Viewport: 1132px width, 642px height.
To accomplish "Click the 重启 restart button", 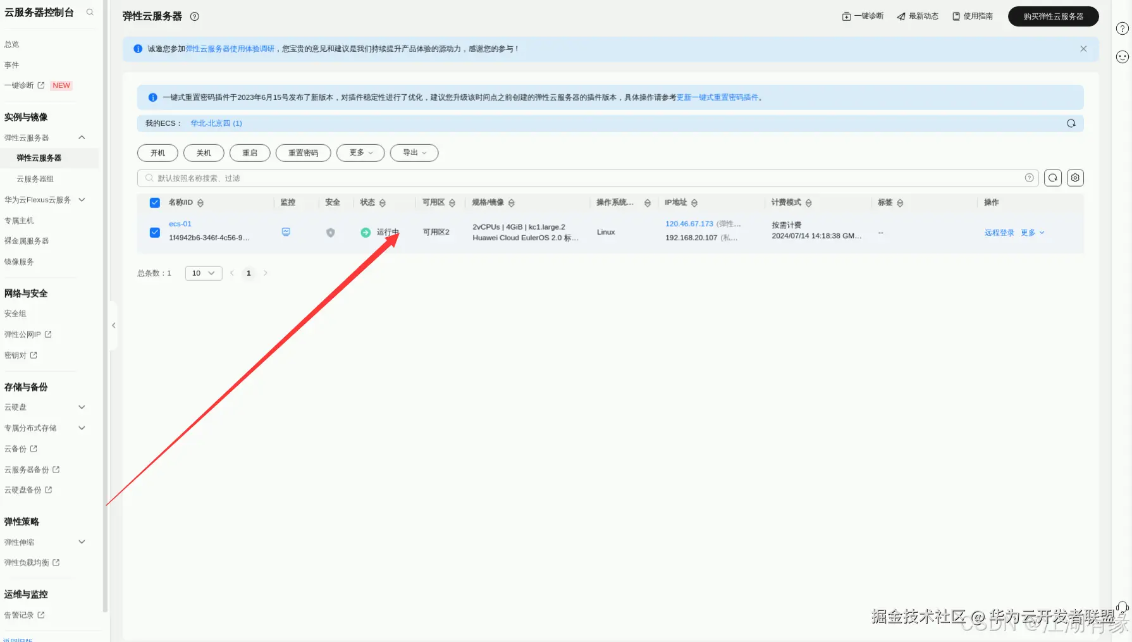I will tap(250, 153).
